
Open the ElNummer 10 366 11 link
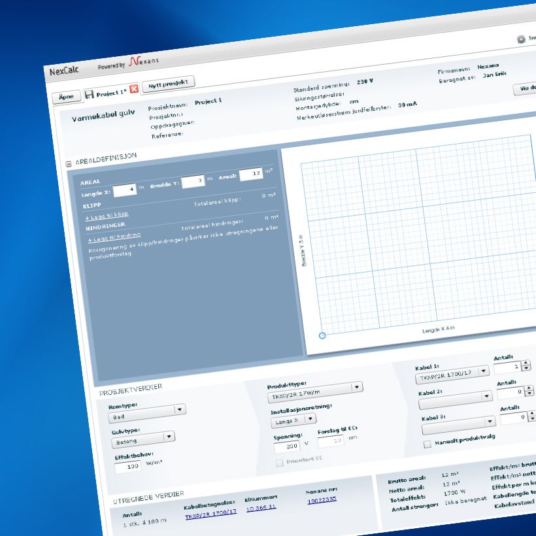click(261, 509)
